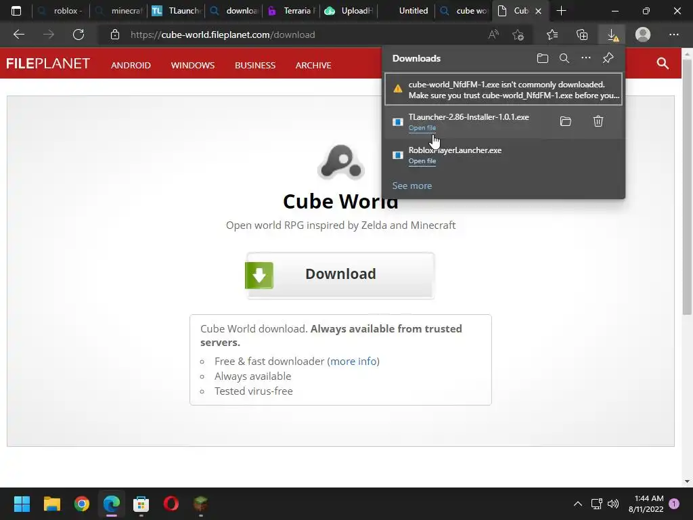Open the tab actions menu icon
Screen dimensions: 693x520
(16, 11)
